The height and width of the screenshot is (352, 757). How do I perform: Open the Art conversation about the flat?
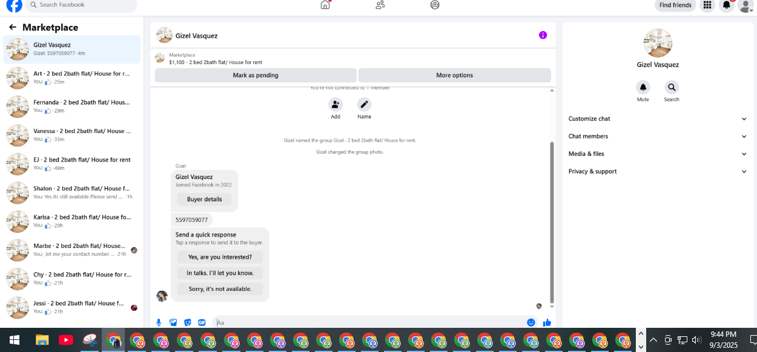pos(72,77)
